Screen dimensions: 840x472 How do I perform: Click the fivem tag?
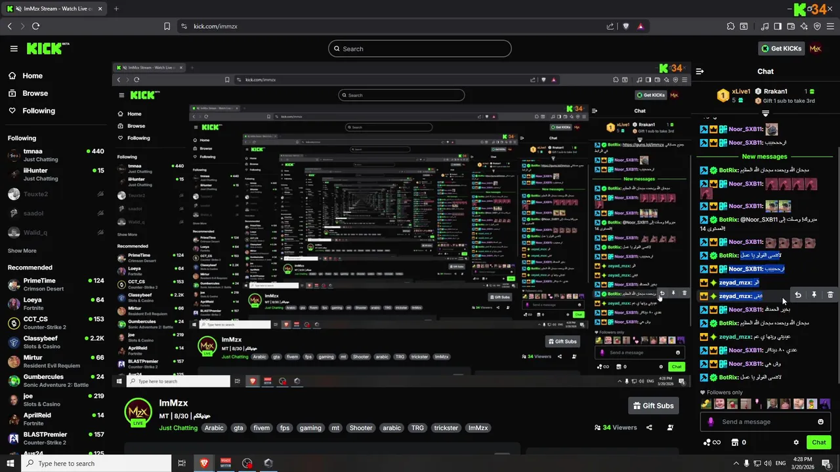tap(261, 428)
